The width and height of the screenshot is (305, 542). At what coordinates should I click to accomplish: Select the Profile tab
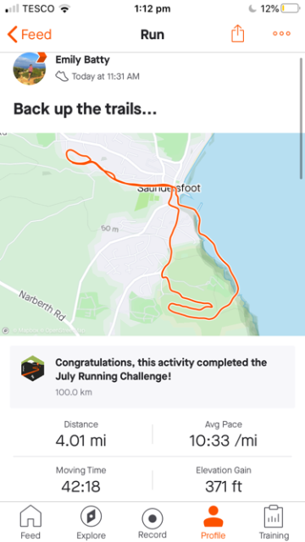[x=213, y=522]
